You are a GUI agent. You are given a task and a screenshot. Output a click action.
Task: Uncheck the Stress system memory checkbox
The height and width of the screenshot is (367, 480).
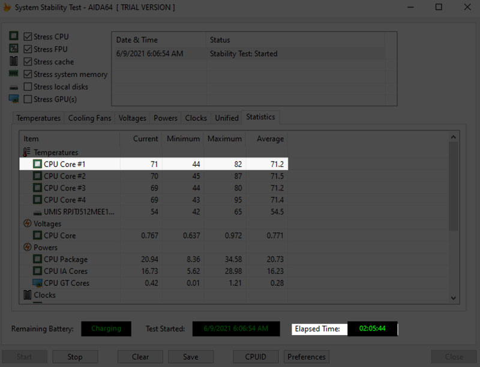click(x=28, y=74)
